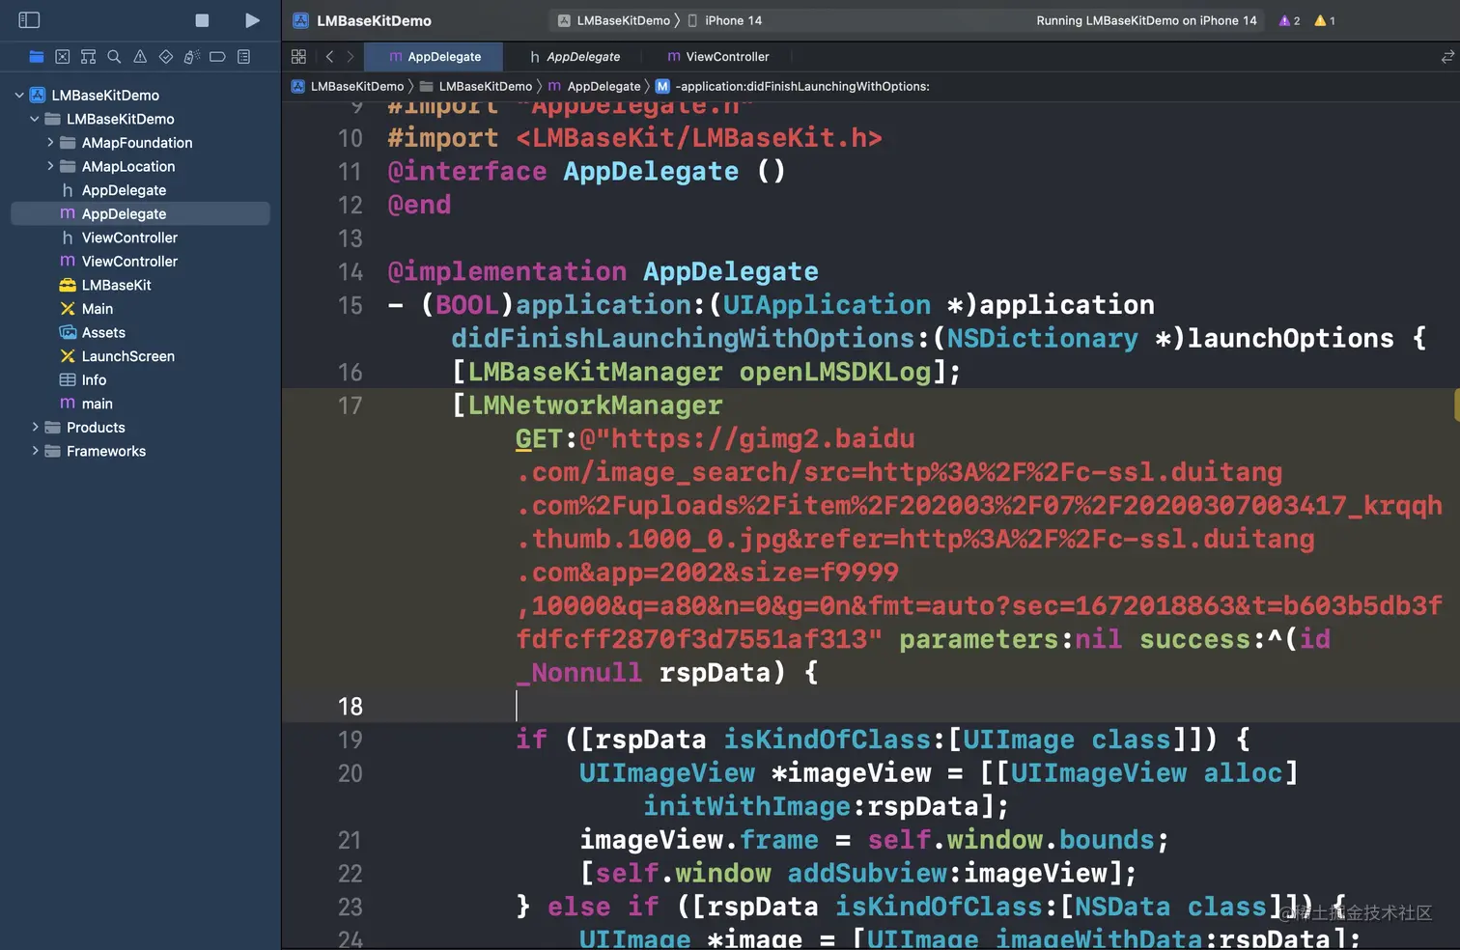Go back with the left chevron
Image resolution: width=1460 pixels, height=950 pixels.
coord(329,57)
